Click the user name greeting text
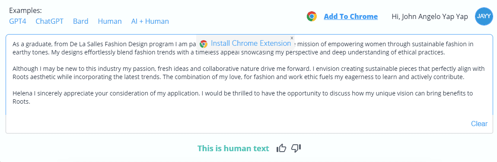The height and width of the screenshot is (162, 497). click(430, 16)
